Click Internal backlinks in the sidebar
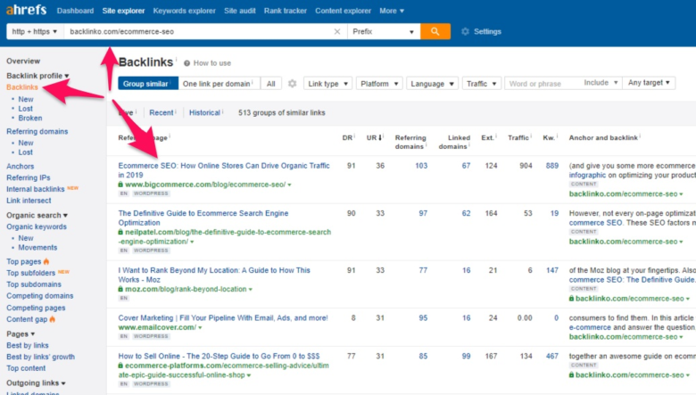Viewport: 696px width, 395px height. [x=36, y=189]
